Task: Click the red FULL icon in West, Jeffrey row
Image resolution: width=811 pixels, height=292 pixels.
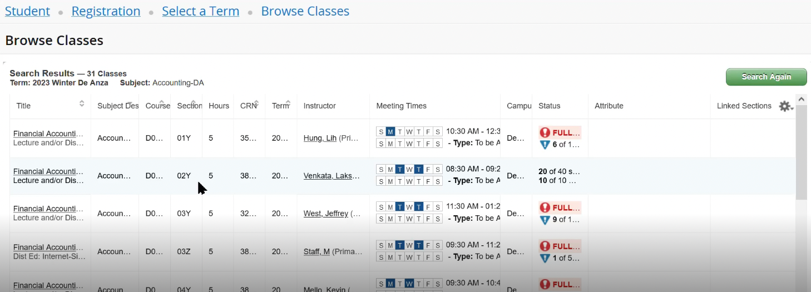Action: pos(545,207)
